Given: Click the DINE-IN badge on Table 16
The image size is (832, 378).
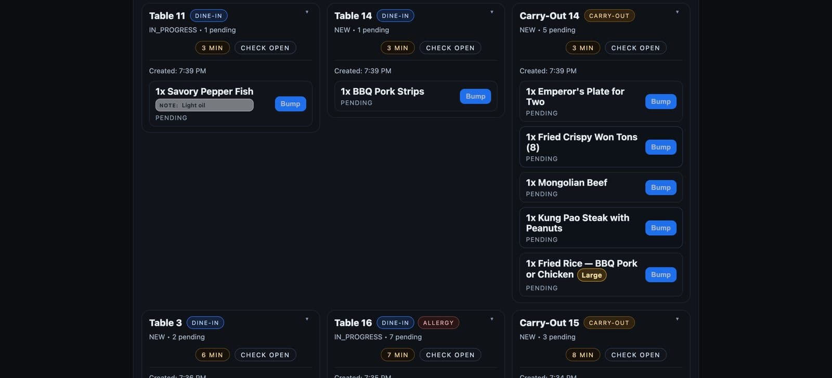Looking at the screenshot, I should [x=395, y=322].
